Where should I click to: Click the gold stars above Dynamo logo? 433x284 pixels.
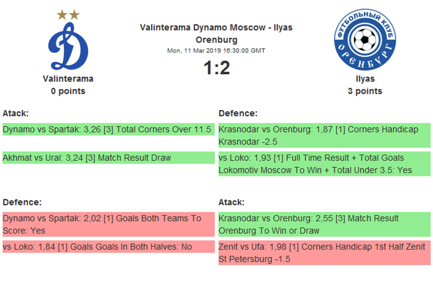click(x=68, y=15)
